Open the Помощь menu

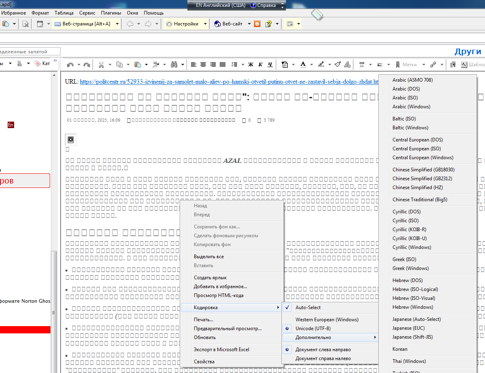pos(154,13)
